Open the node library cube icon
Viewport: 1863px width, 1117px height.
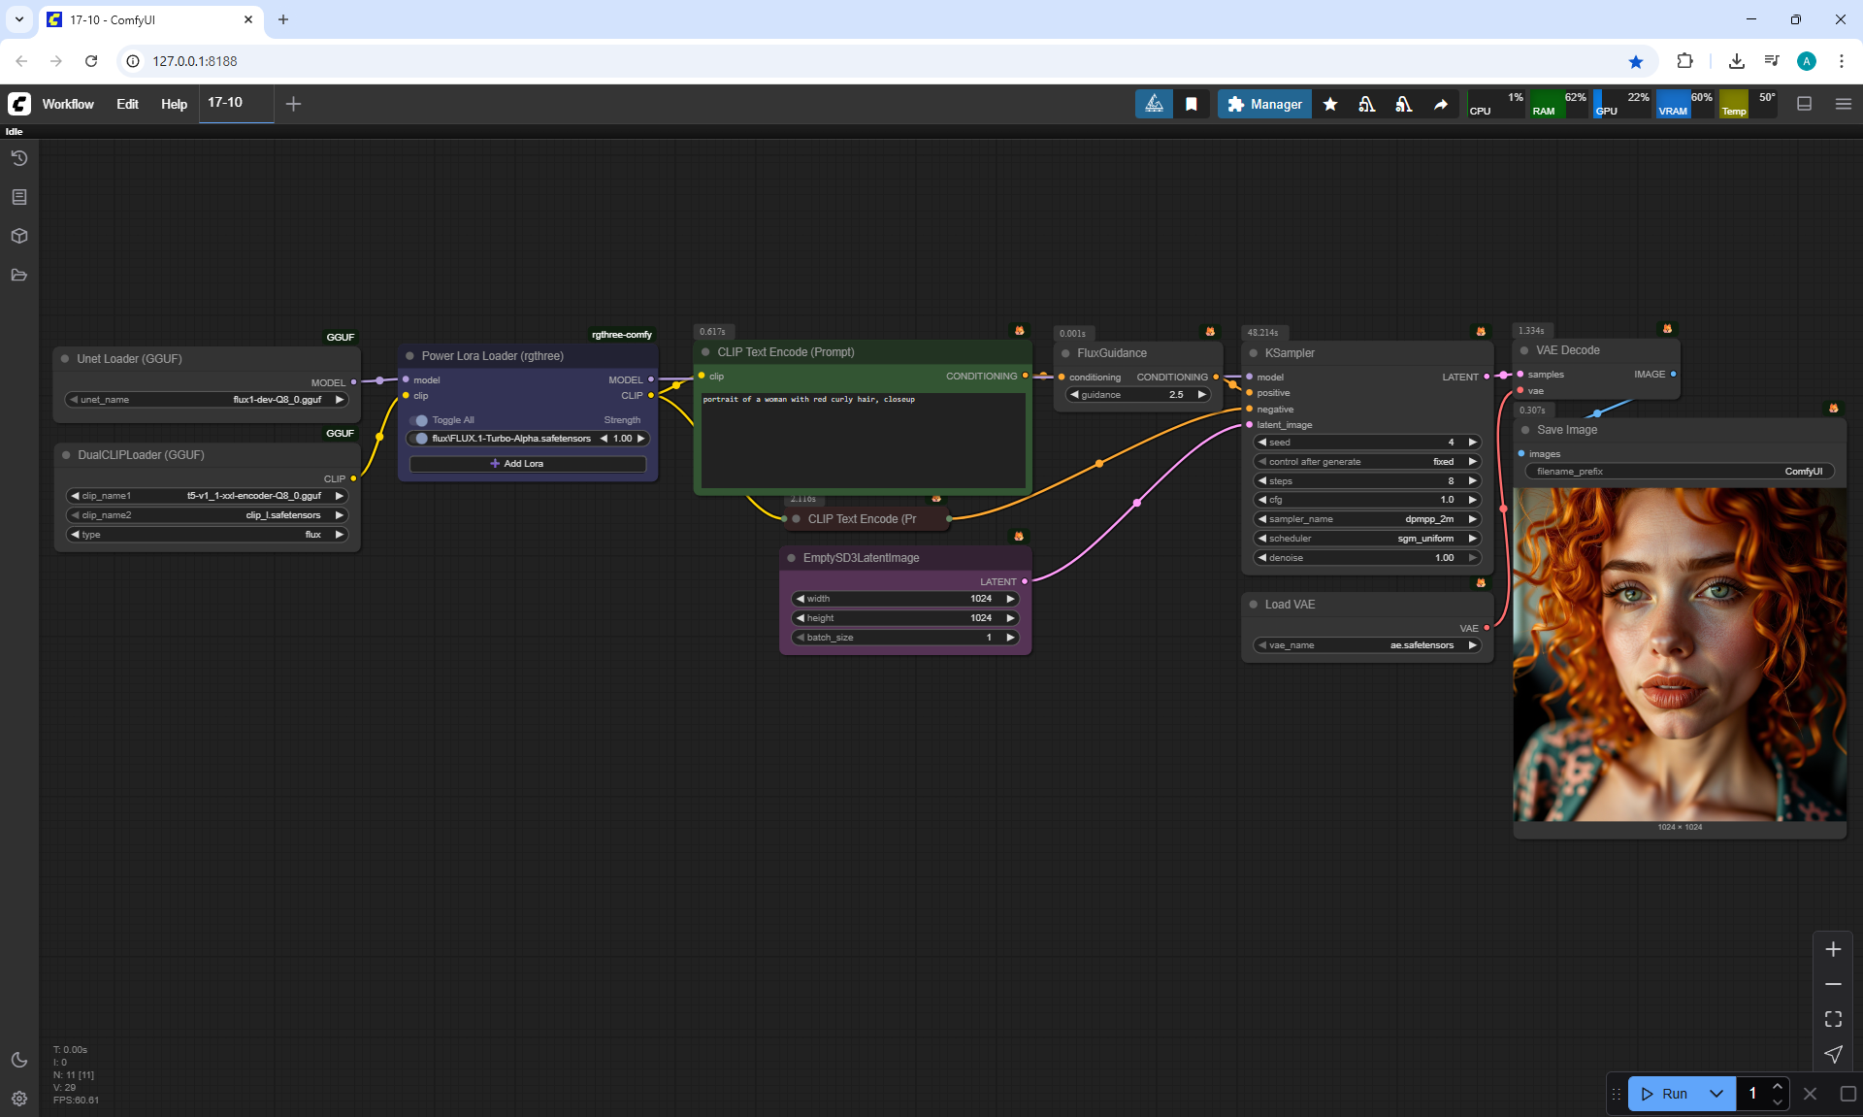coord(18,236)
